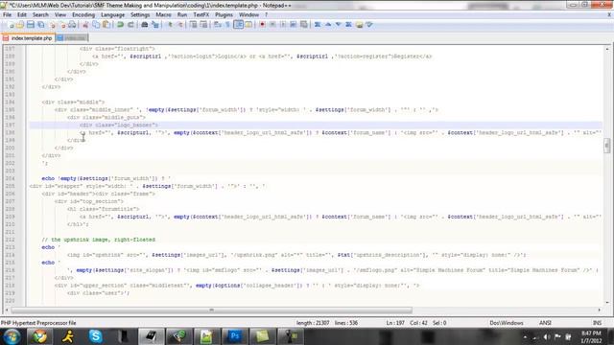The height and width of the screenshot is (345, 614).
Task: Run macro multiple times icon
Action: pyautogui.click(x=293, y=25)
